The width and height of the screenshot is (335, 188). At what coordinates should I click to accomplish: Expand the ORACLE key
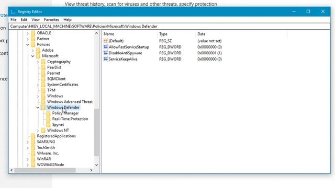(28, 33)
